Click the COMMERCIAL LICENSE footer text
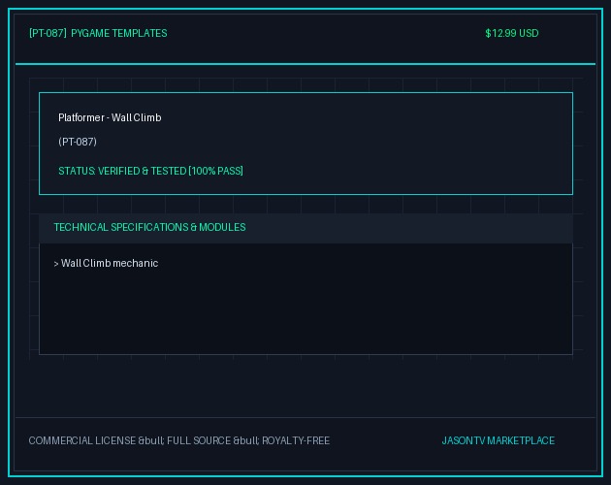Screen dimensions: 611x485 coord(82,440)
